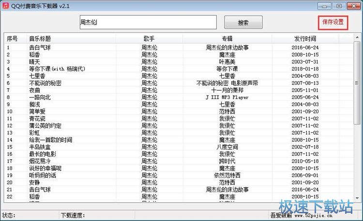Viewport: 363px width, 221px height.
Task: Click release date 2005-11-01
Action: 305,90
